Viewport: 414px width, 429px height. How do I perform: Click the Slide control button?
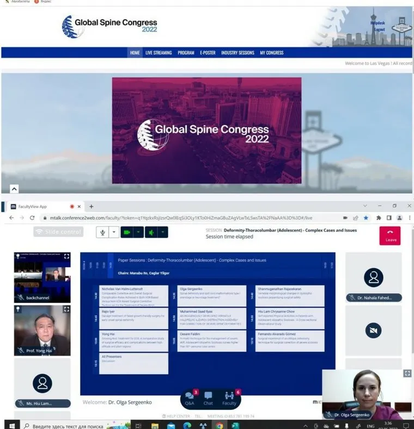point(58,232)
